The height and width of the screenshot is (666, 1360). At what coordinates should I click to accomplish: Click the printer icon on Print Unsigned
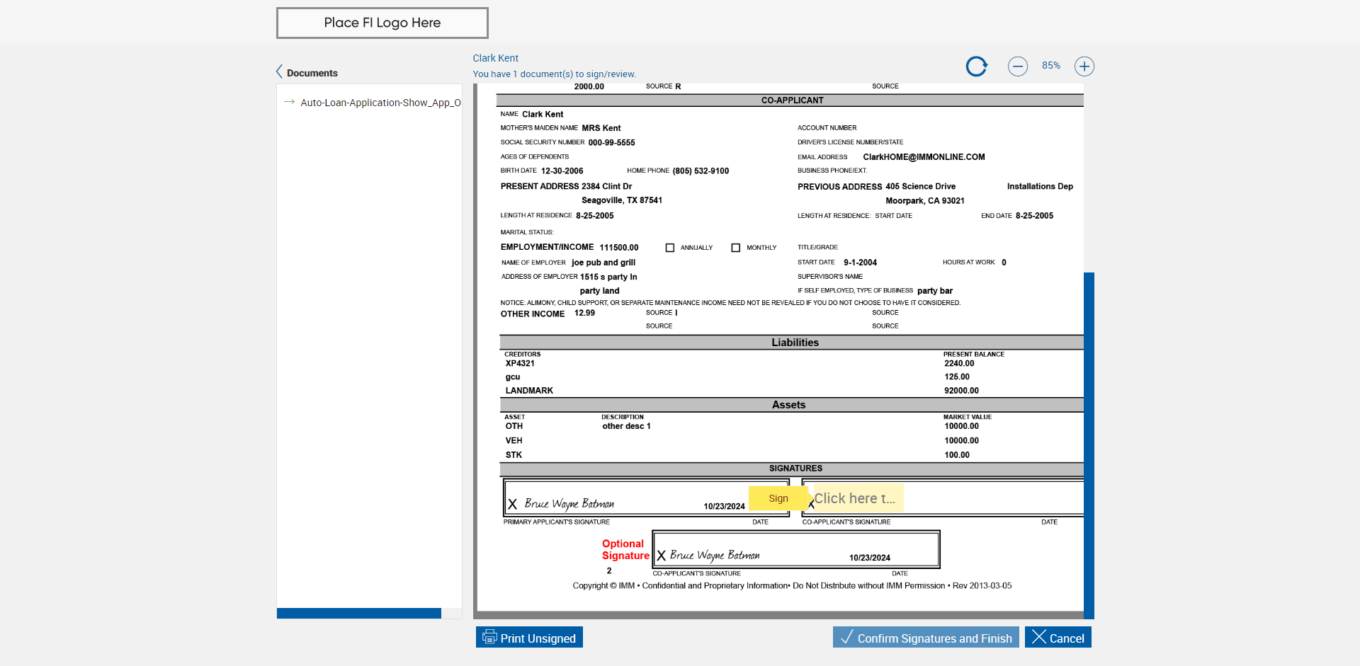(x=489, y=637)
